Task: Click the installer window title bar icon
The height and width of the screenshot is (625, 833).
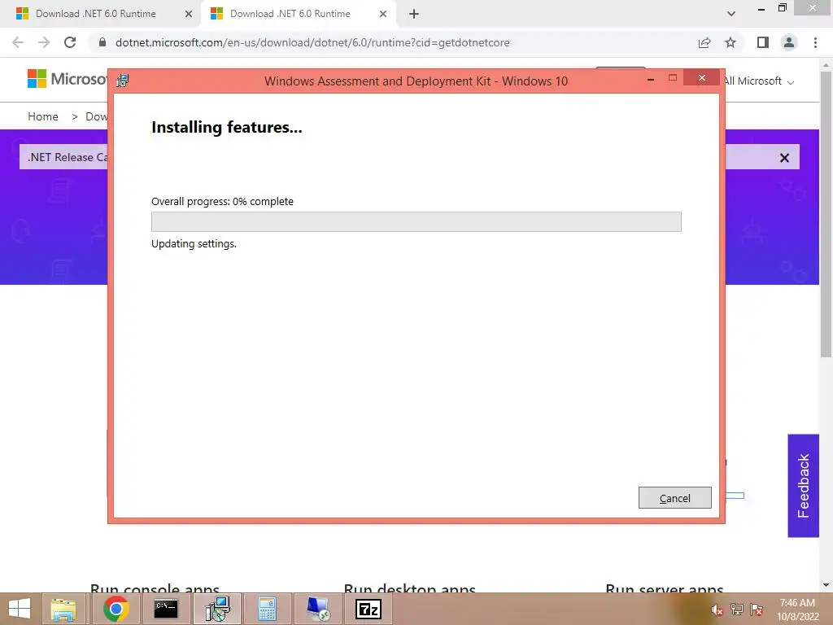Action: [123, 81]
